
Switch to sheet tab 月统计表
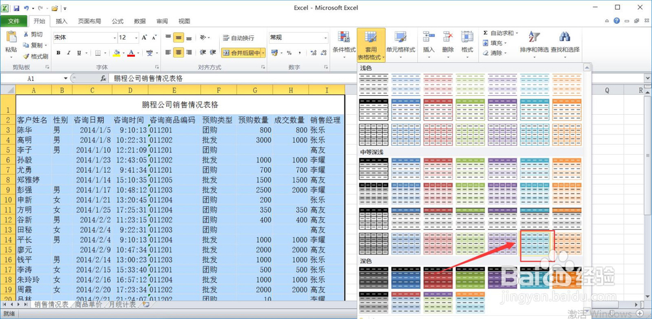pos(123,305)
